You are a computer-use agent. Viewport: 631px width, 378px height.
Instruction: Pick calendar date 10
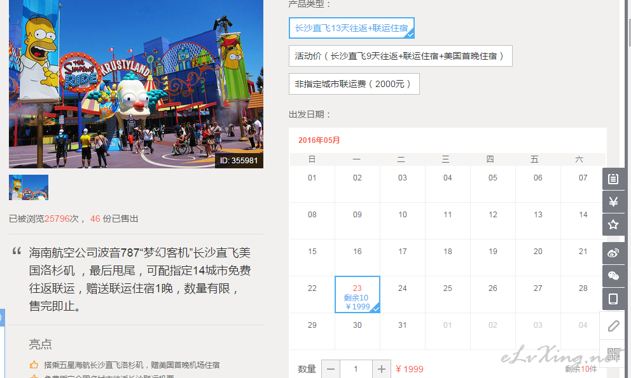click(403, 221)
